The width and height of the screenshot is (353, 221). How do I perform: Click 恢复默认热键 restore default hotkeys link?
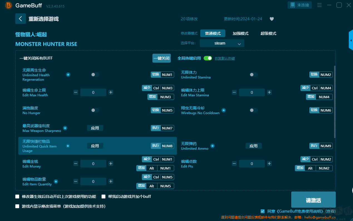[225, 58]
